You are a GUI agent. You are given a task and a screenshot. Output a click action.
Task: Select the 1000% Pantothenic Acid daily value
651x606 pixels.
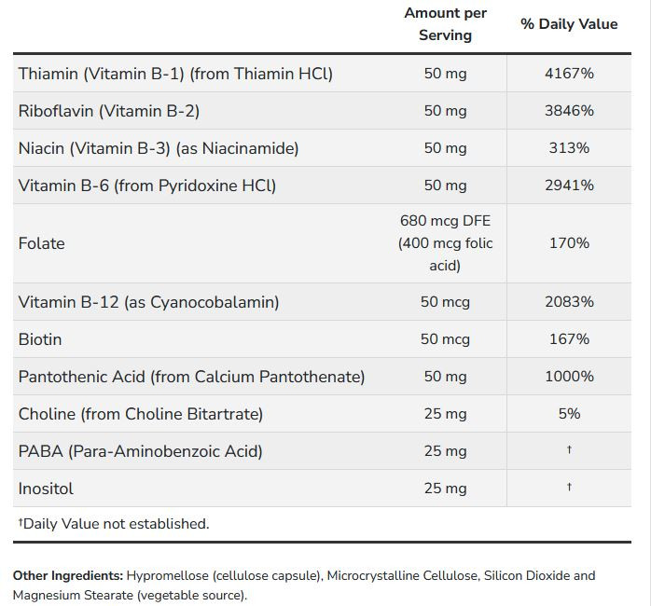569,377
